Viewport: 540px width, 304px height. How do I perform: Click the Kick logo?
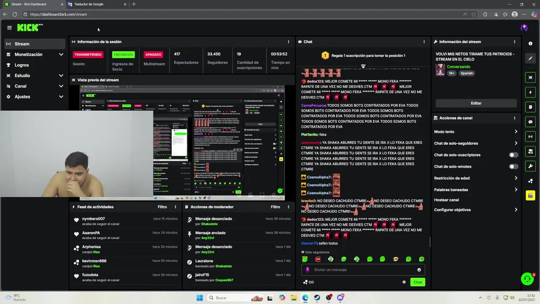(x=30, y=27)
